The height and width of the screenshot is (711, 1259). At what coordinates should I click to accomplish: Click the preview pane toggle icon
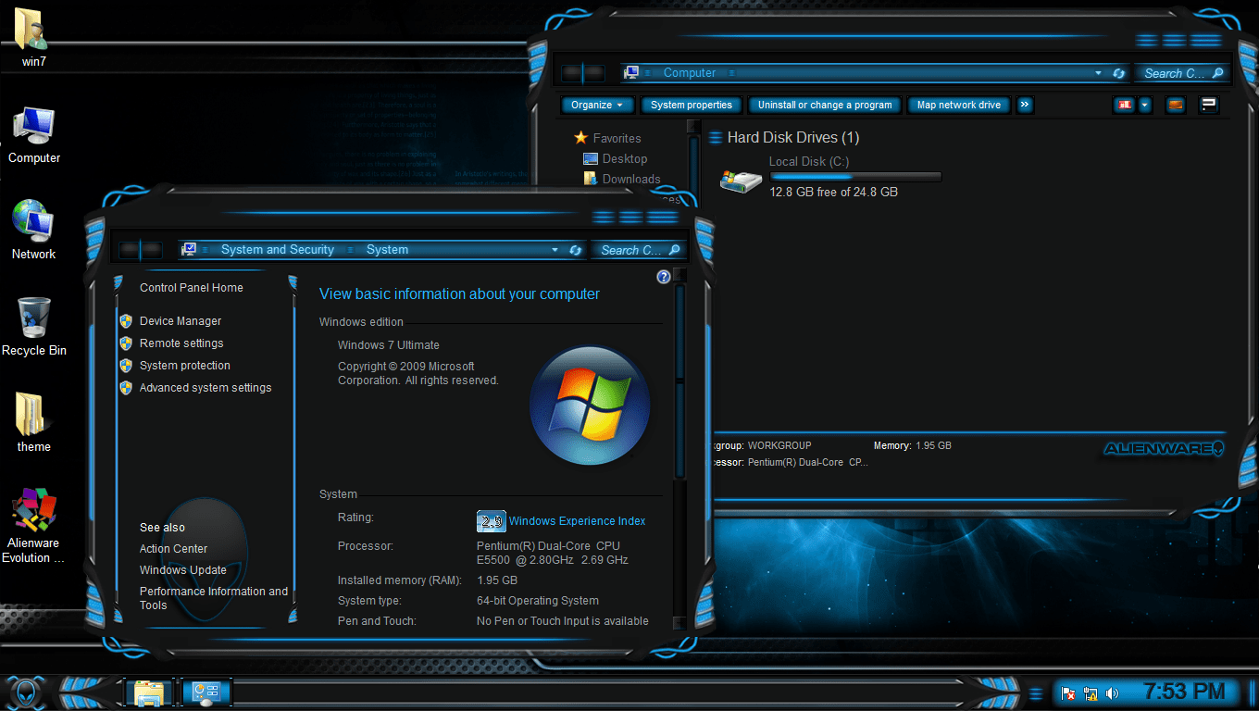tap(1176, 105)
